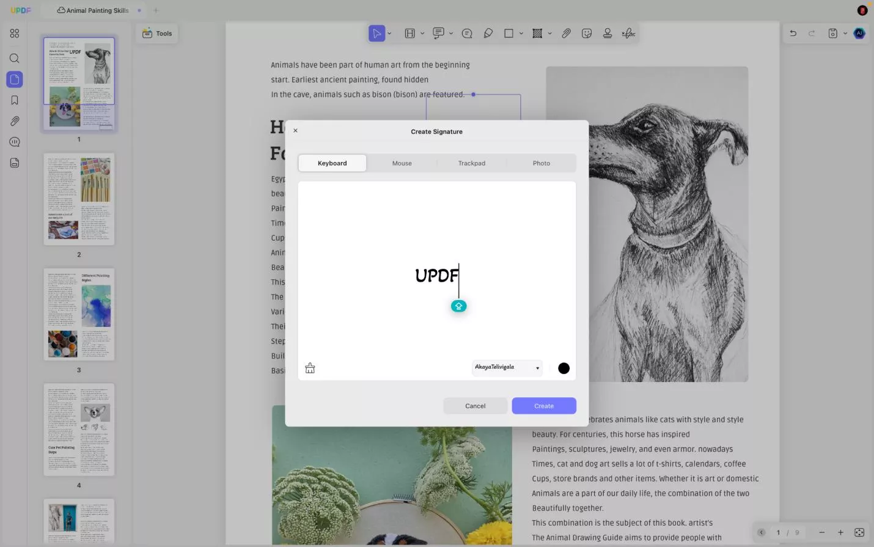Open the search panel in left sidebar
Image resolution: width=874 pixels, height=547 pixels.
click(x=15, y=59)
